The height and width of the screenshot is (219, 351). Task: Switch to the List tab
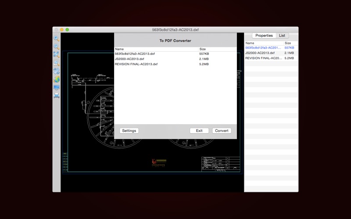coord(282,35)
